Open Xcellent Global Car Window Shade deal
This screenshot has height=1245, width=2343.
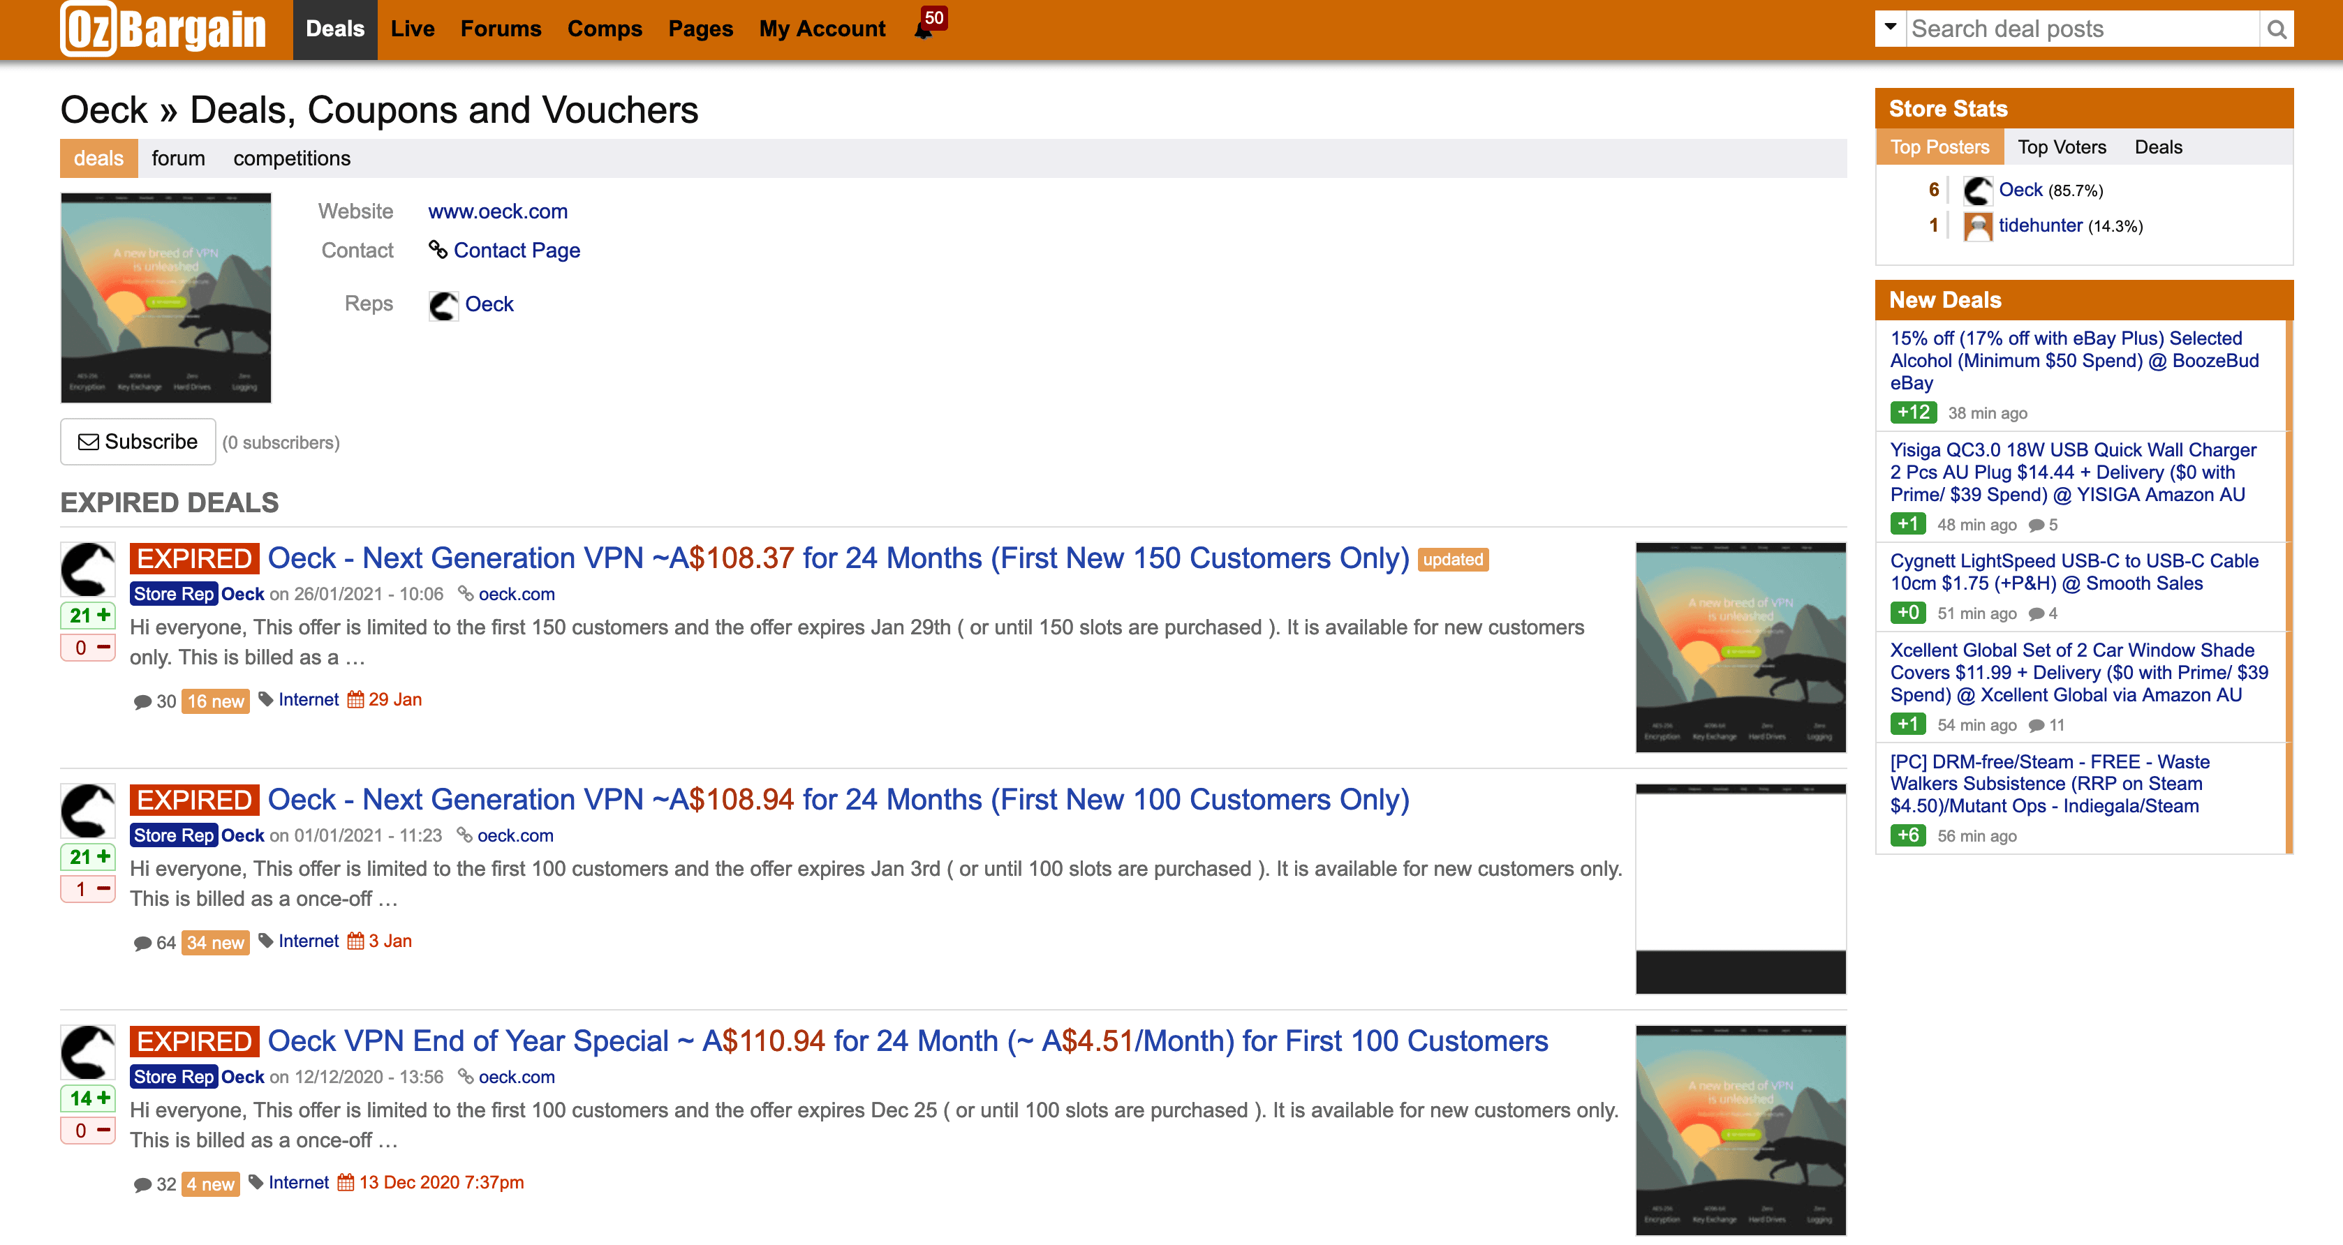click(2078, 672)
